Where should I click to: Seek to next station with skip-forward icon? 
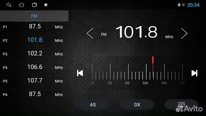194,73
